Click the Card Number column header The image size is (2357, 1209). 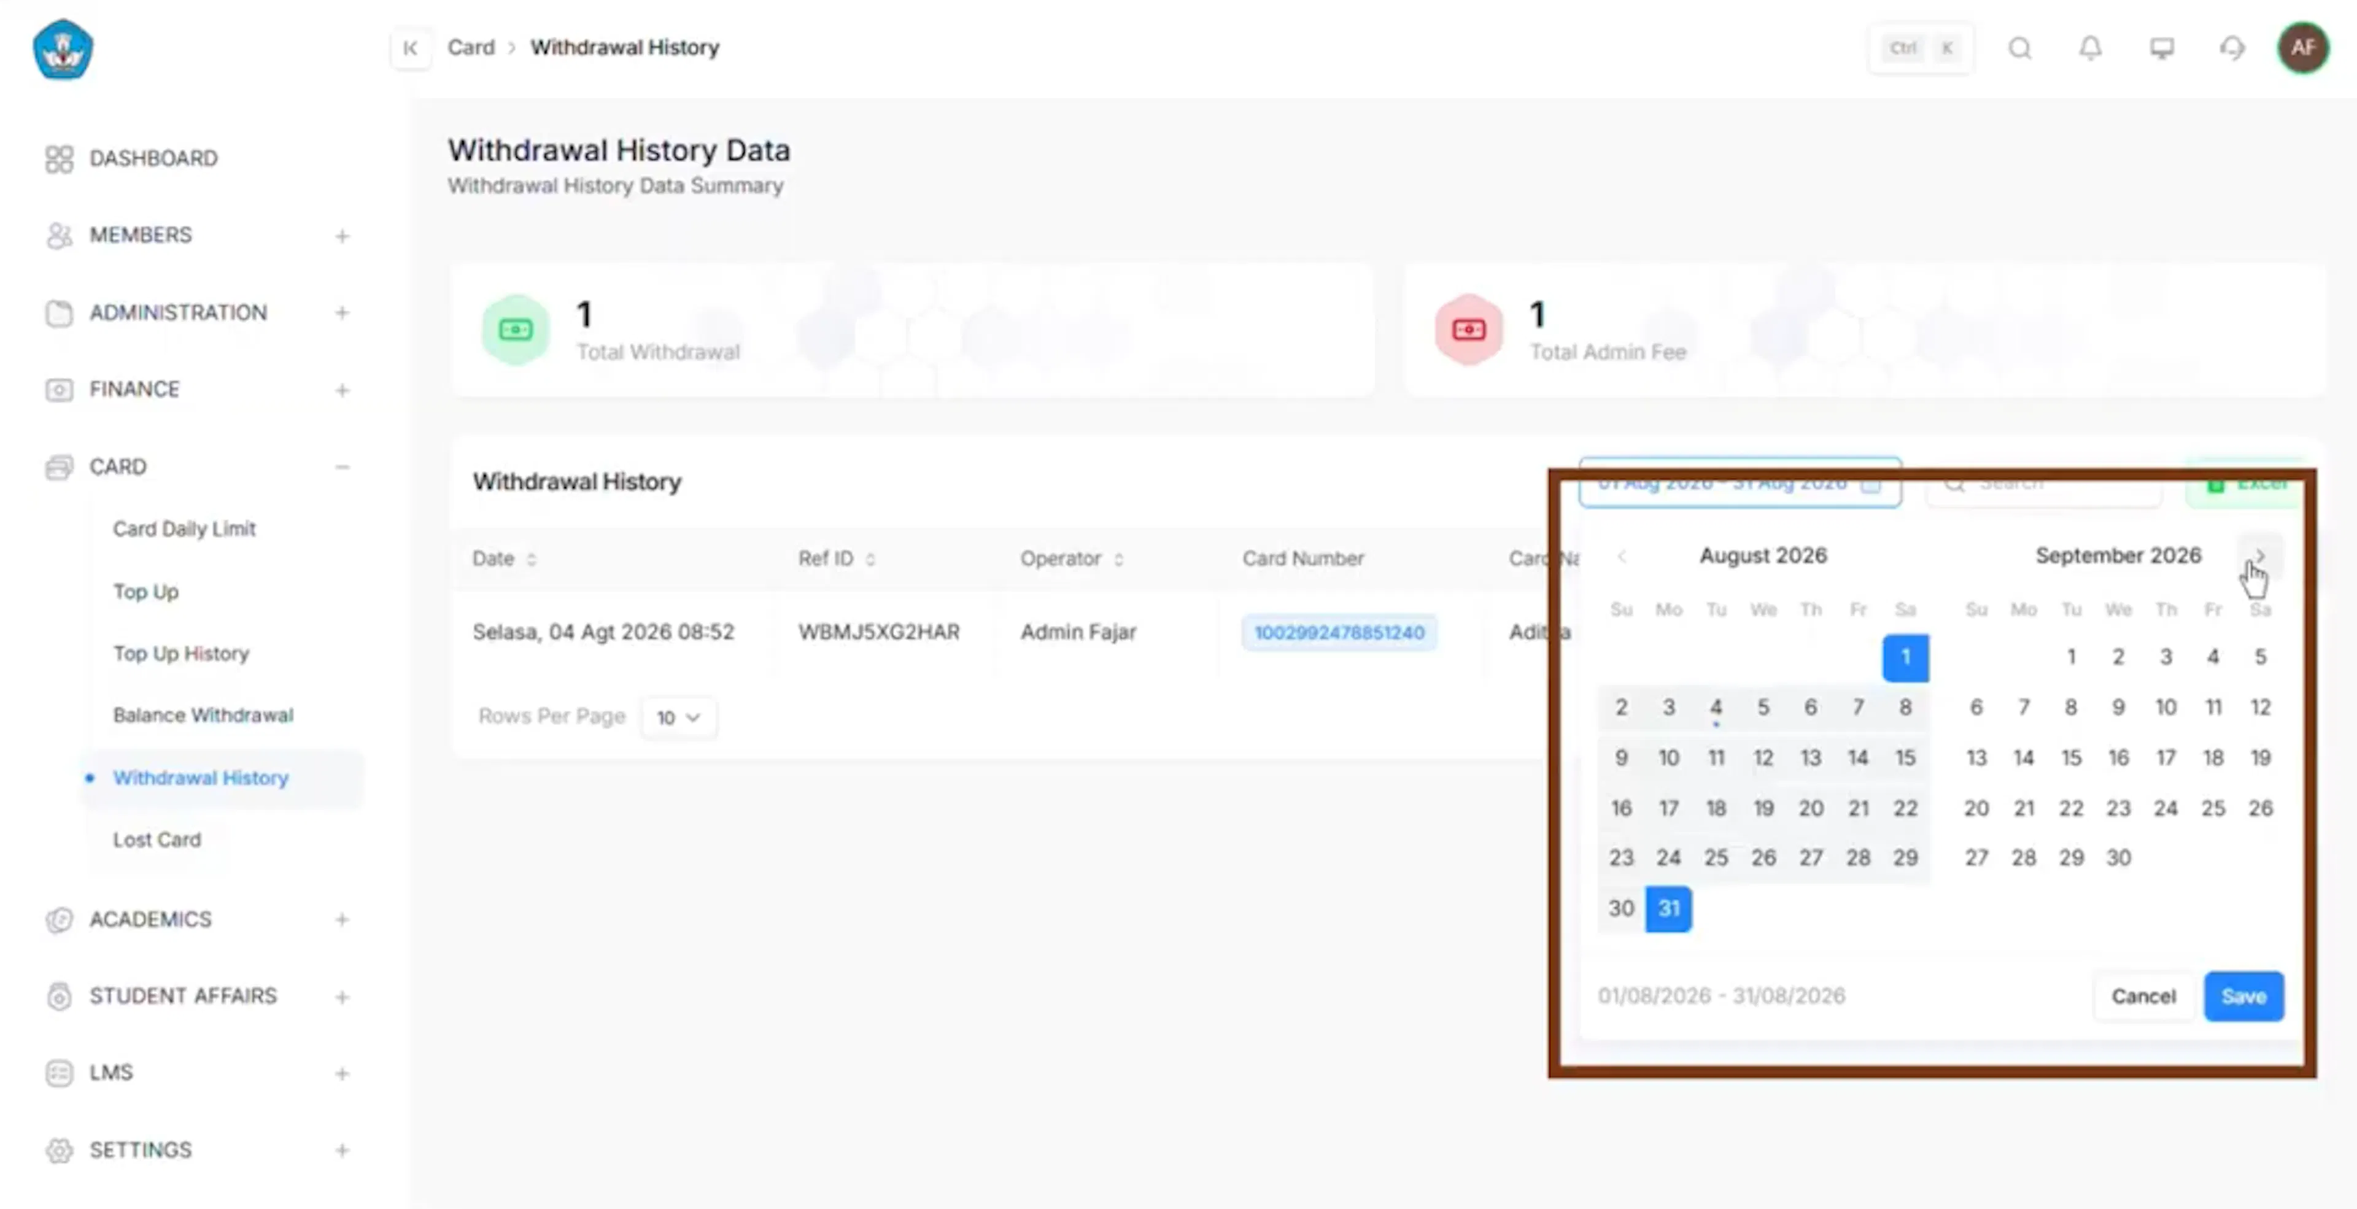pos(1303,558)
